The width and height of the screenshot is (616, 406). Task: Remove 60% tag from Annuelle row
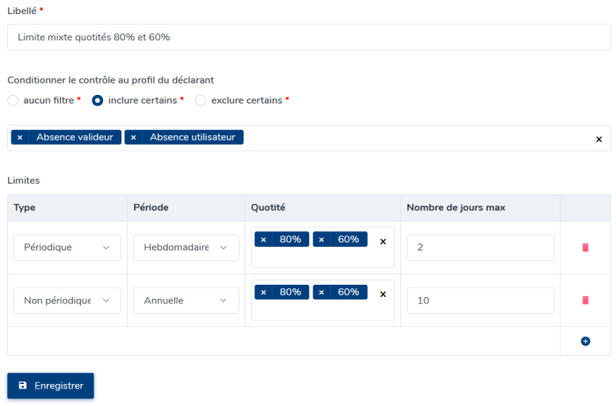[321, 293]
